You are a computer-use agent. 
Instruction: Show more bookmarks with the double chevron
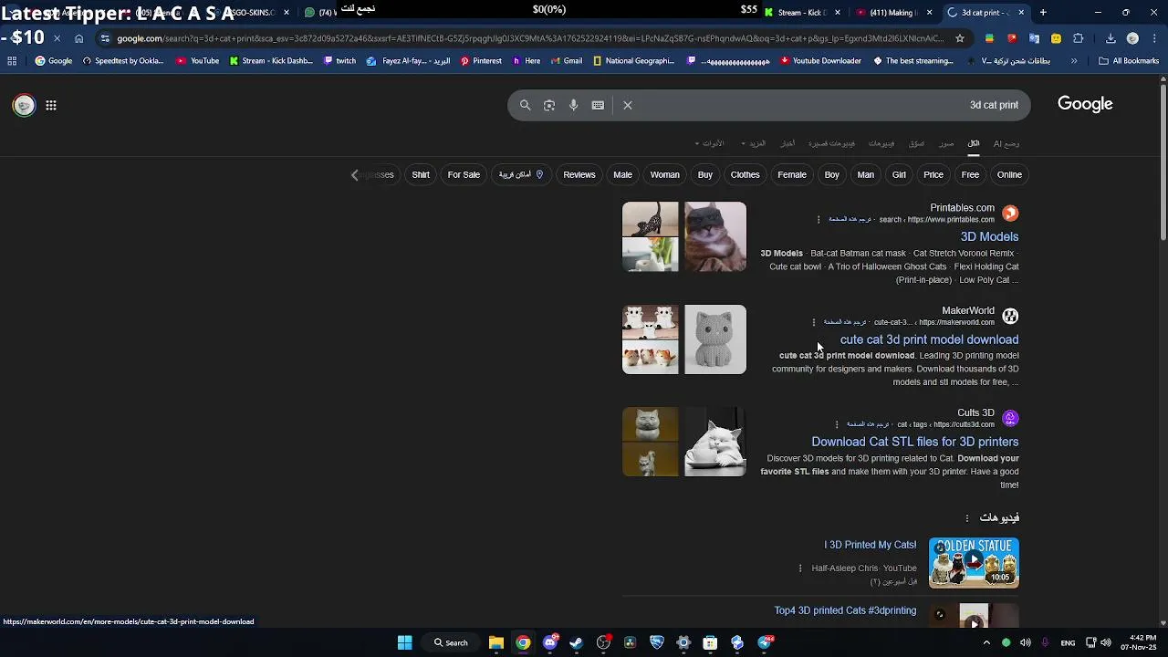[1074, 61]
